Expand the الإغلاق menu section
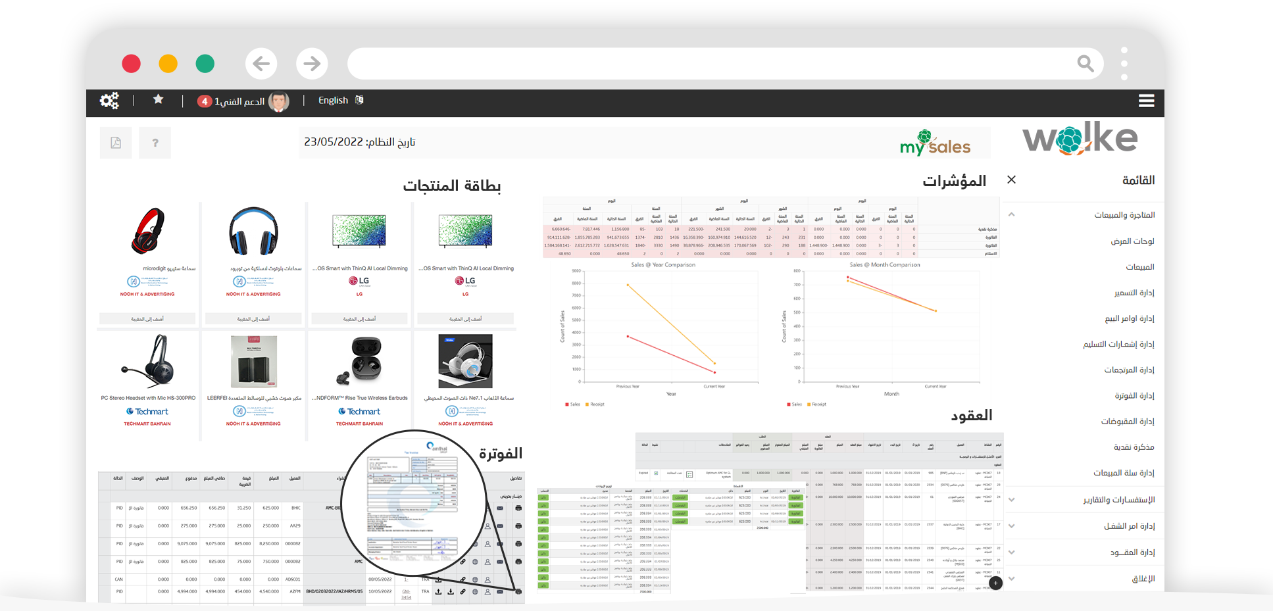The image size is (1273, 611). pyautogui.click(x=1011, y=579)
